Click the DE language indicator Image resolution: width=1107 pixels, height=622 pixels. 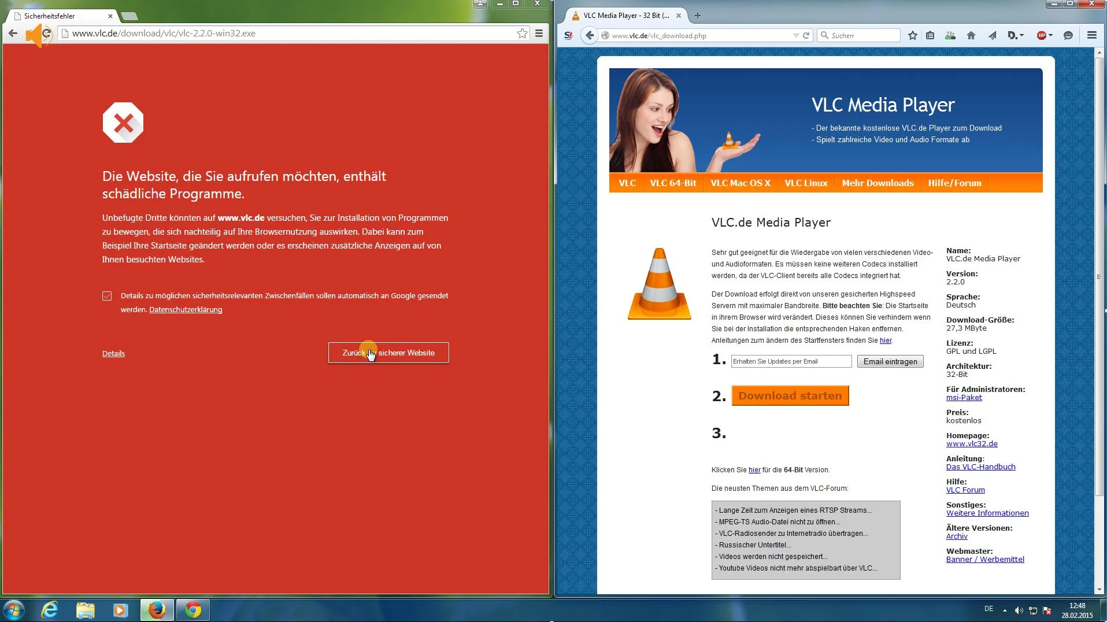pos(988,609)
